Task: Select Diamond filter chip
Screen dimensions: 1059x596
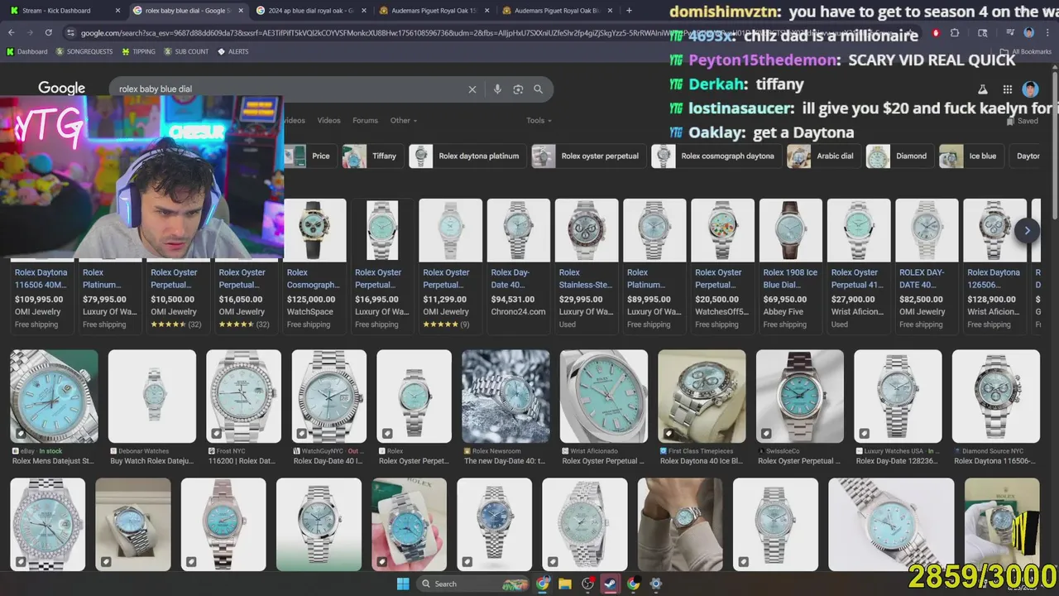Action: [899, 156]
